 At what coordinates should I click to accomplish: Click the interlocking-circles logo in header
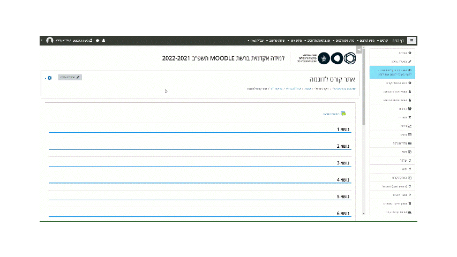tap(350, 58)
